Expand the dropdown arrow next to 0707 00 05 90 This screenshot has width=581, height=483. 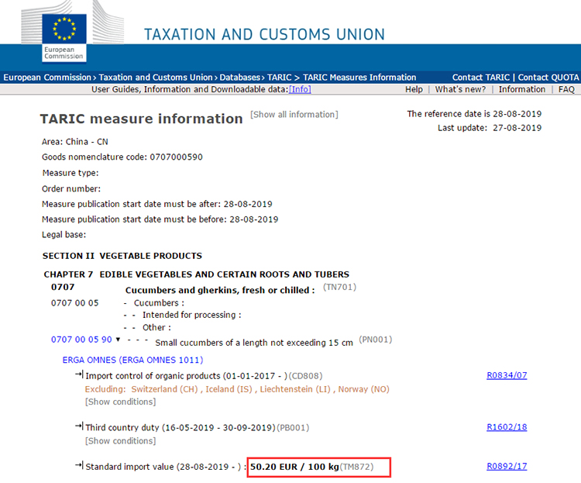coord(118,340)
